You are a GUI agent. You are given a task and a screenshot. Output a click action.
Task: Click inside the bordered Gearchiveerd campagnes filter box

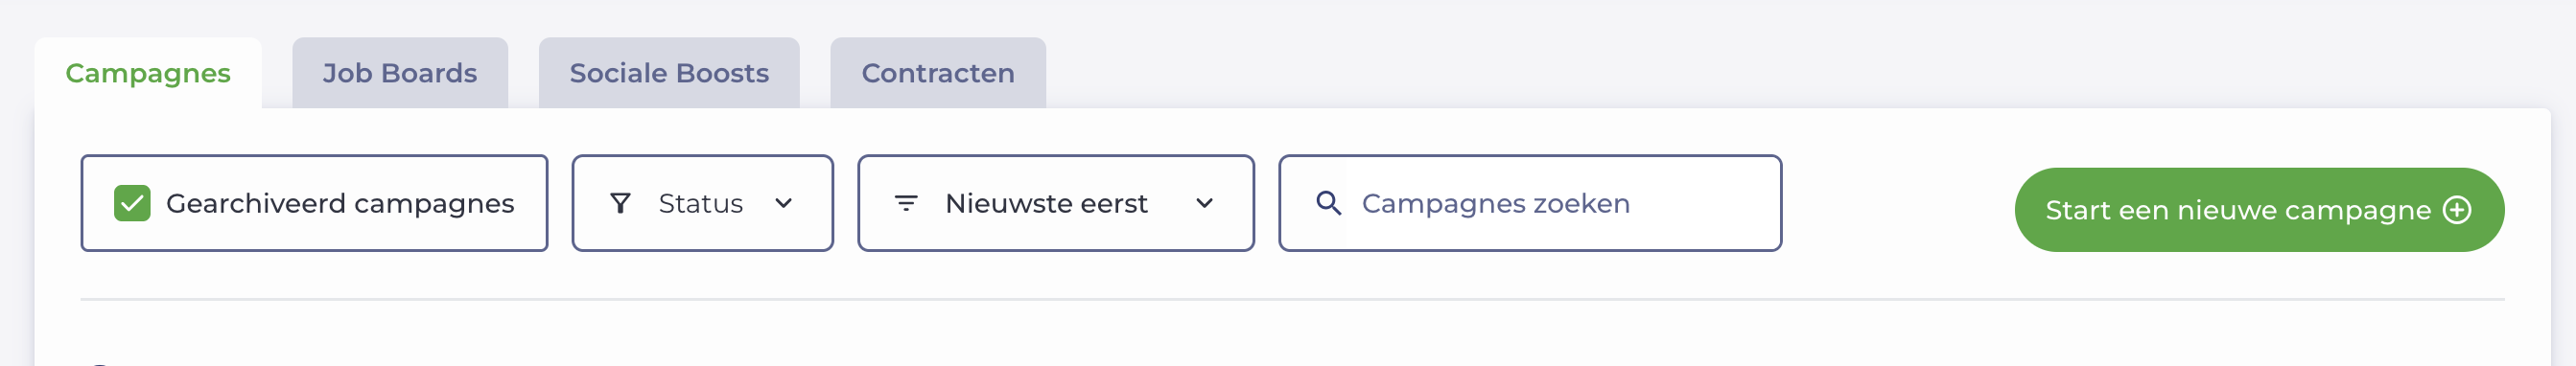click(x=314, y=203)
